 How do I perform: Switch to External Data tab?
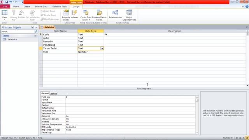pyautogui.click(x=41, y=7)
